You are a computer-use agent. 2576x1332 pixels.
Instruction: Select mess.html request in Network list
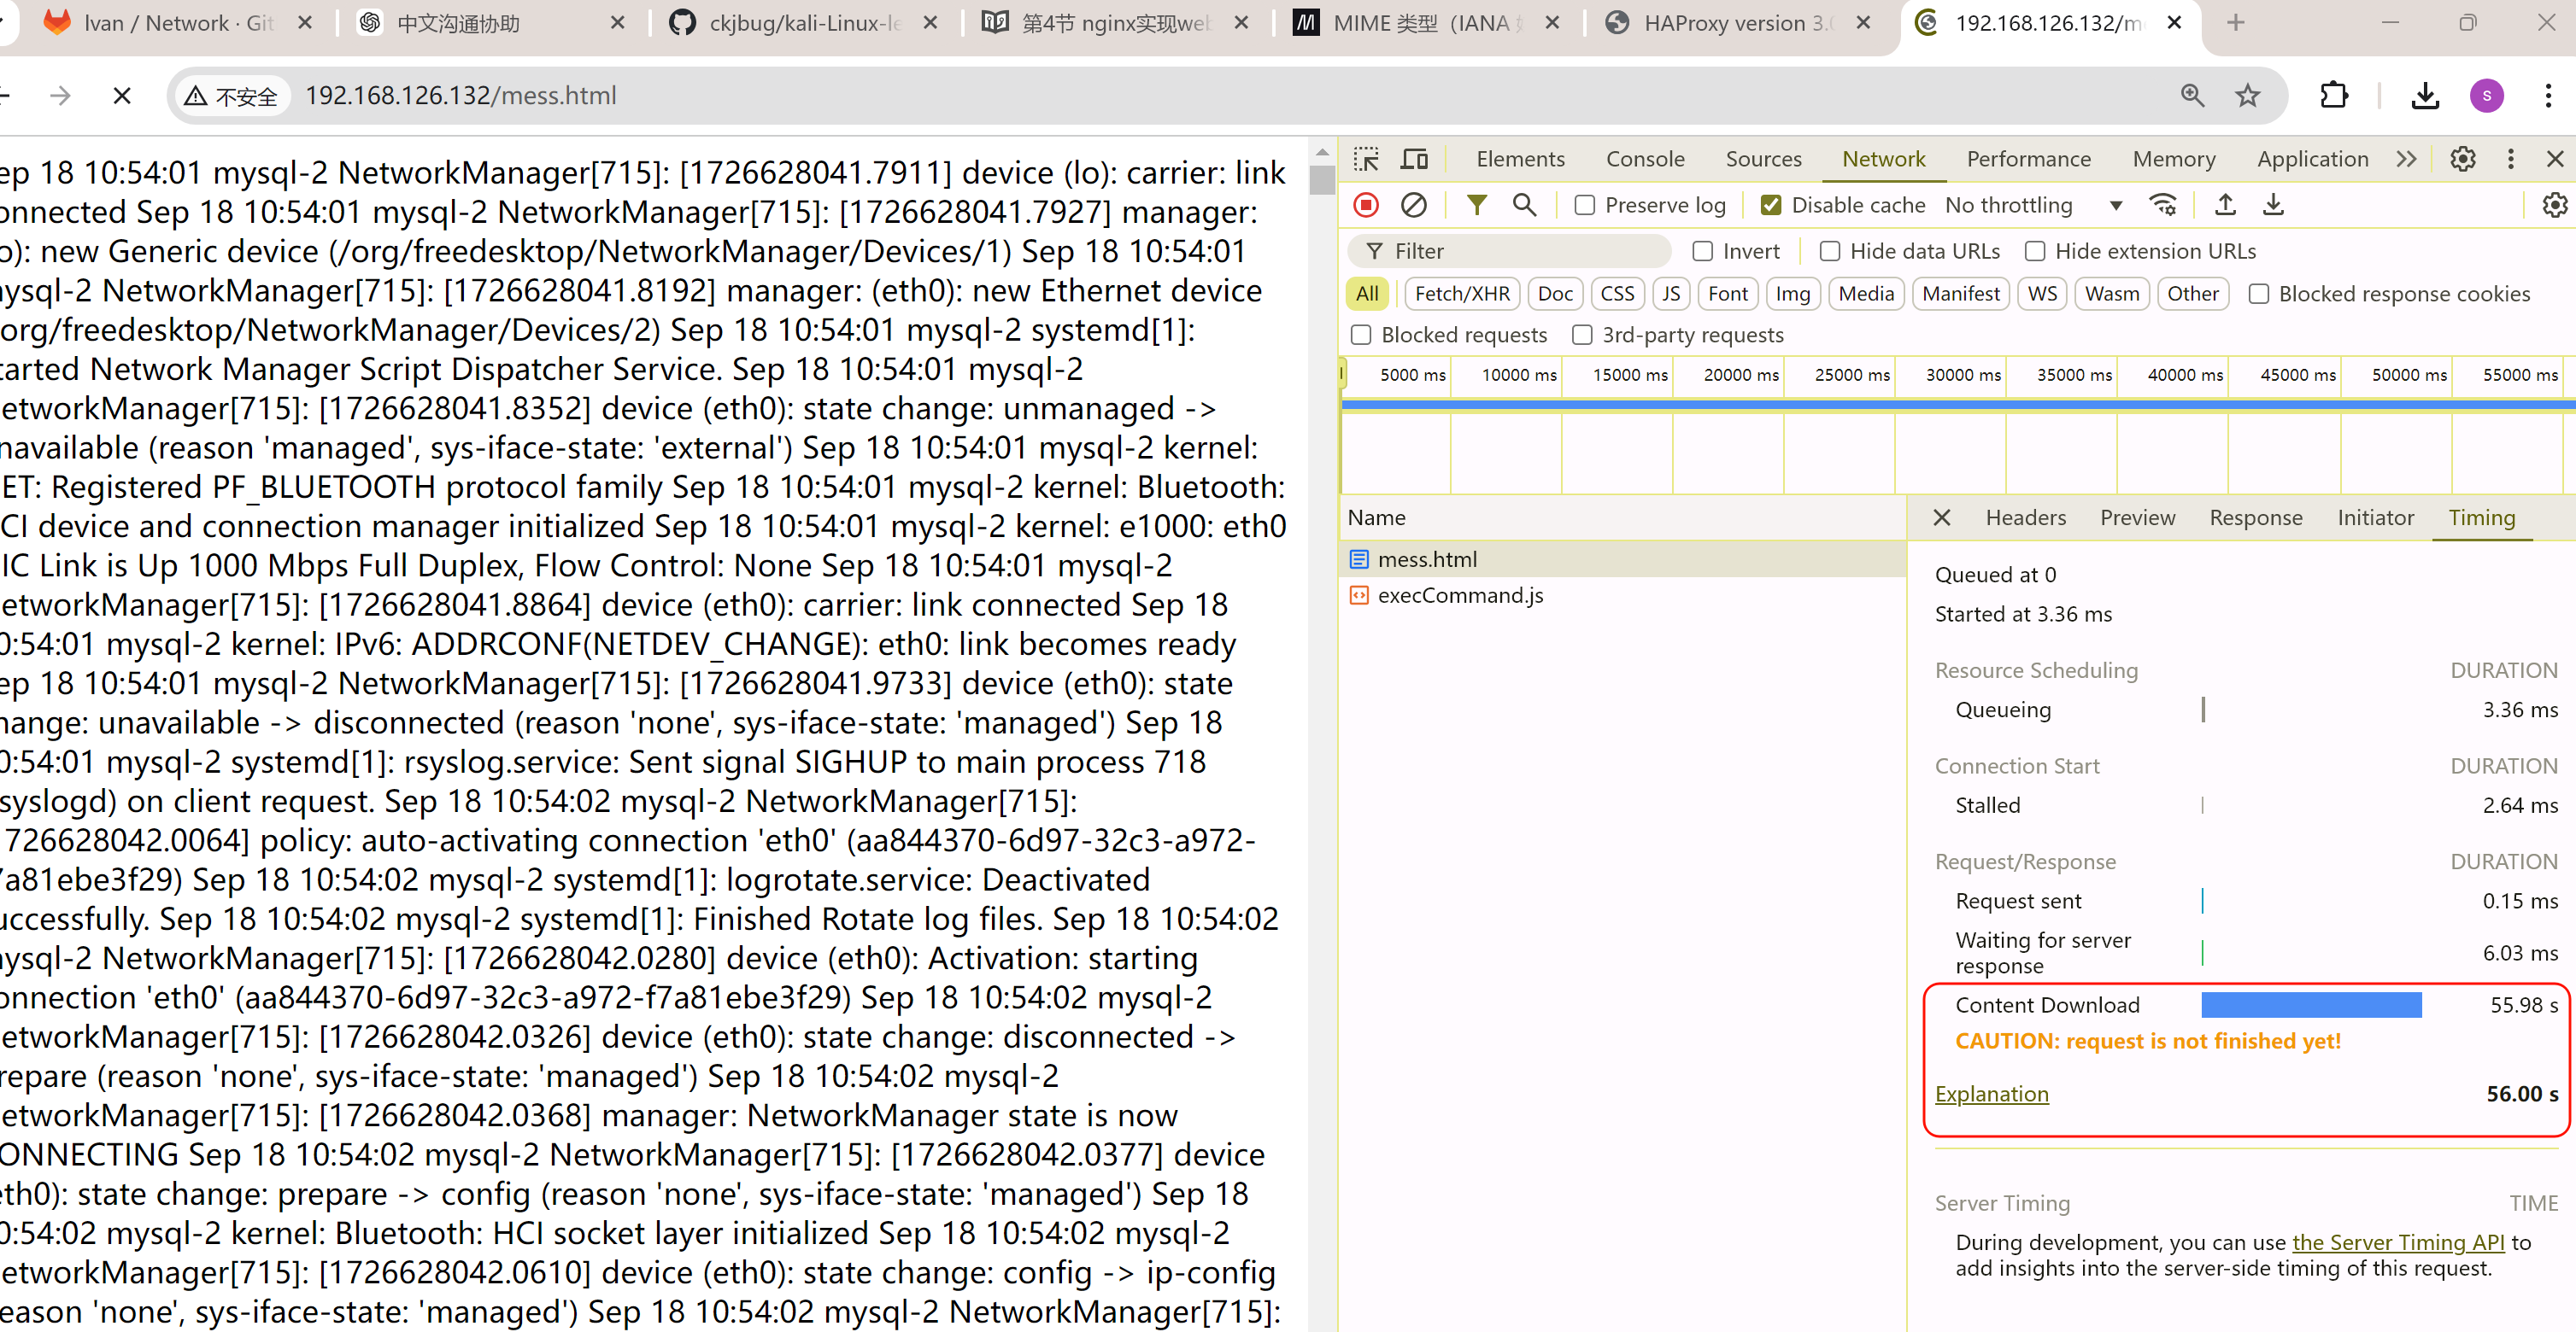click(1426, 558)
